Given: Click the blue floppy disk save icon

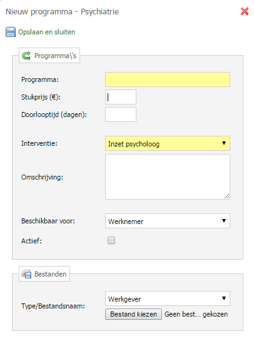Looking at the screenshot, I should [x=11, y=32].
